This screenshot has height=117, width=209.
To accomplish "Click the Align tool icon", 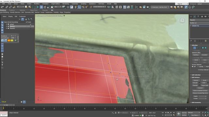I will tap(113, 7).
